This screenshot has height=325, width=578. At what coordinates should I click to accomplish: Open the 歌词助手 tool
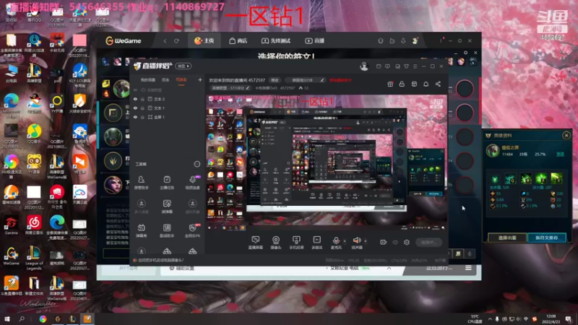pyautogui.click(x=167, y=230)
